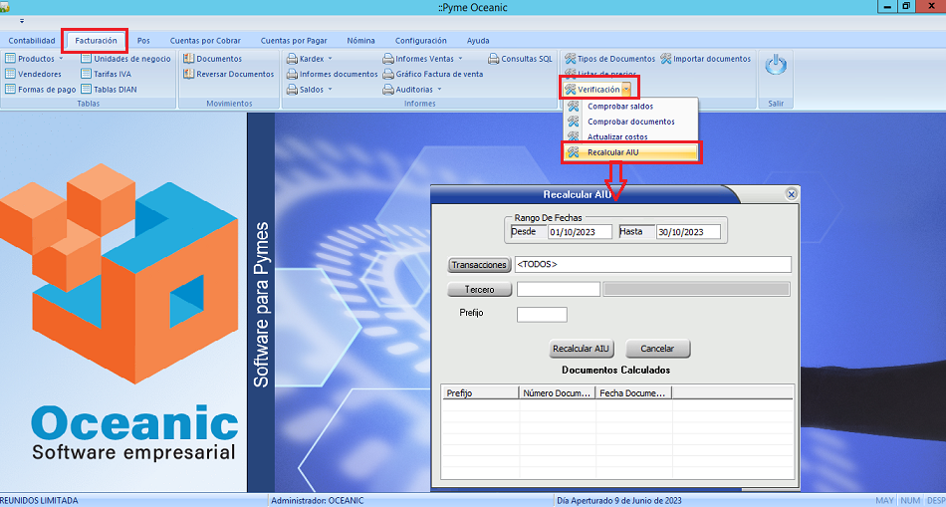Open the Pos tab
This screenshot has width=946, height=507.
[143, 41]
